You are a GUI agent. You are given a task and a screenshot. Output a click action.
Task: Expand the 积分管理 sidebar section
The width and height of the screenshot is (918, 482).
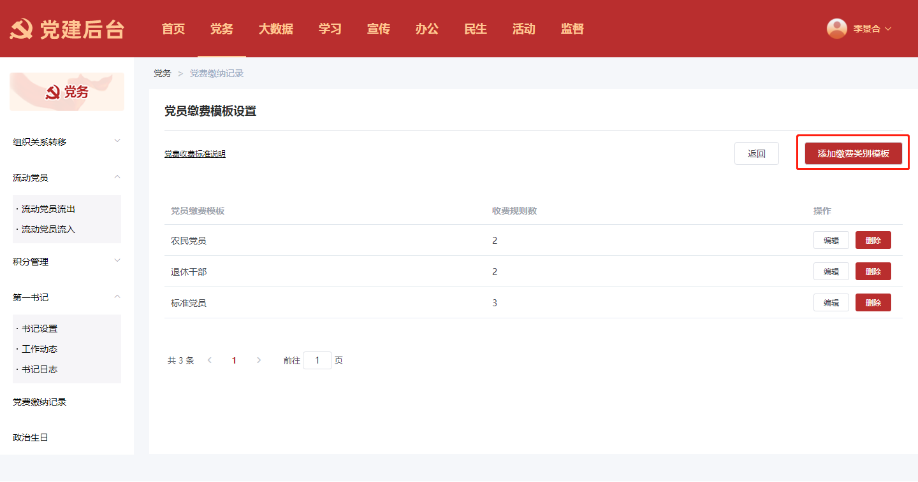pyautogui.click(x=117, y=261)
